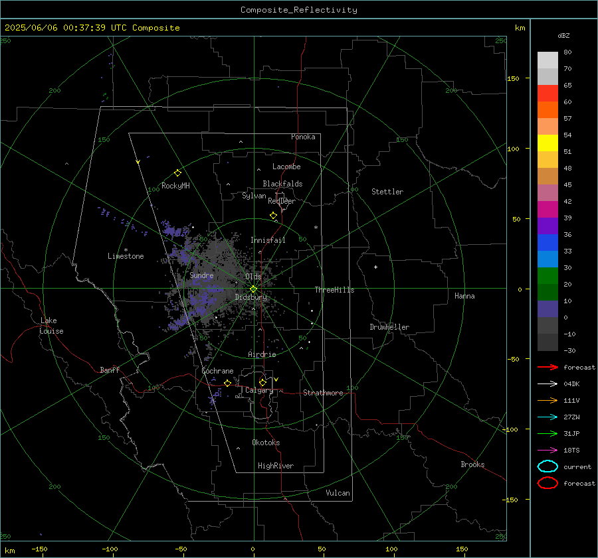Click the Blackfalds label
This screenshot has width=598, height=558.
(x=282, y=184)
